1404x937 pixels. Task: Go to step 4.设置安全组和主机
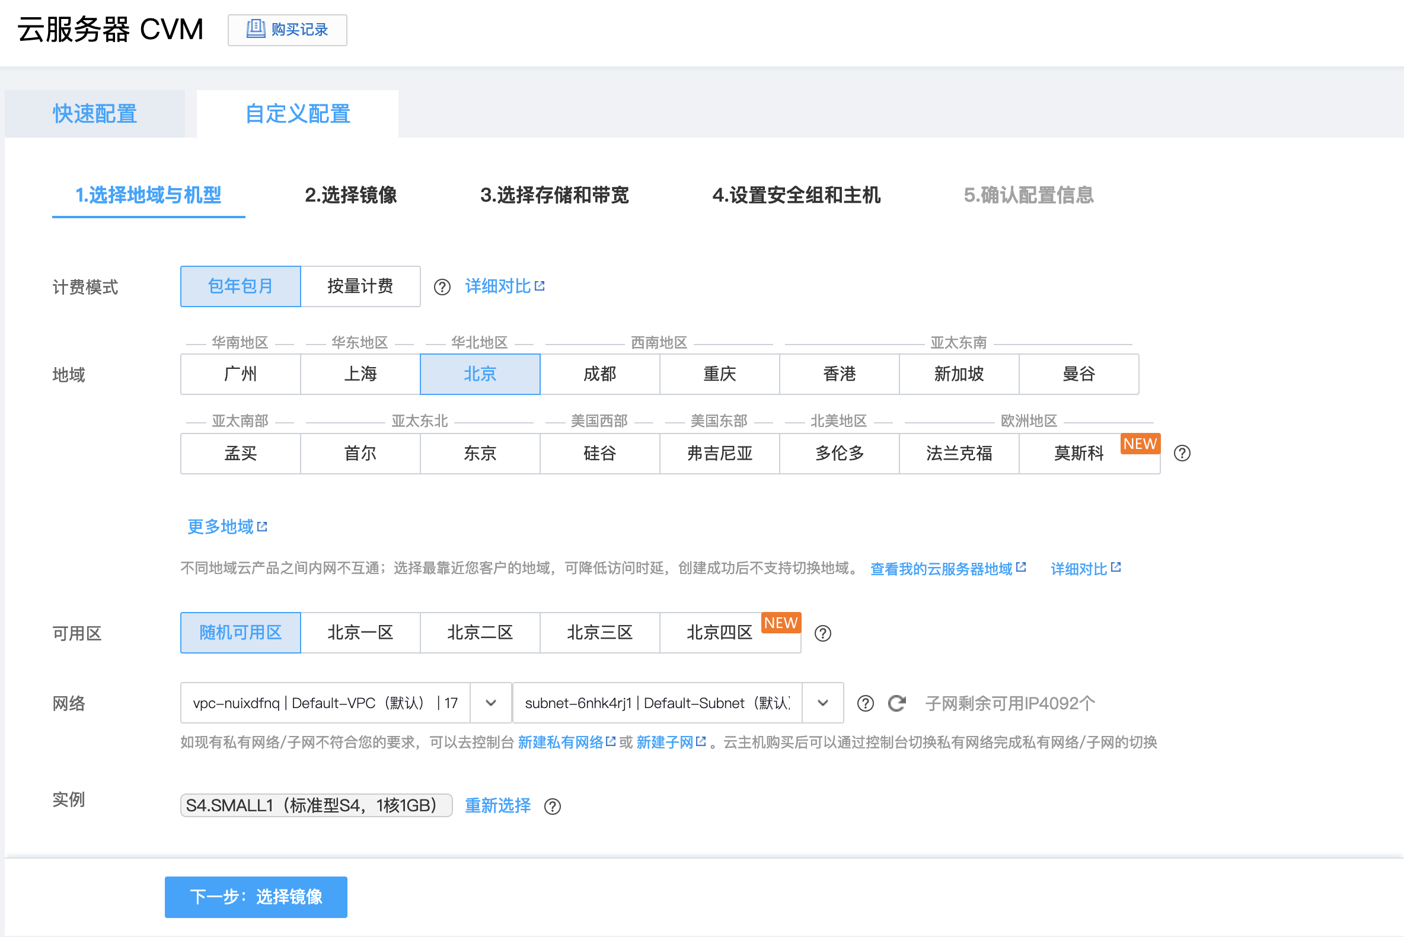coord(796,196)
